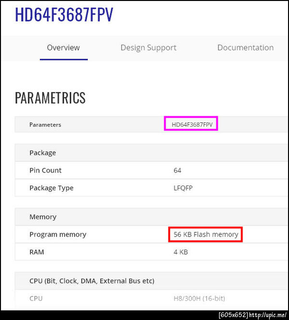Click the H8/300H (16-bit) CPU value

click(199, 298)
